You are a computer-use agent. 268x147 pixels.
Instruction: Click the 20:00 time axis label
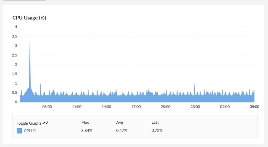[166, 107]
